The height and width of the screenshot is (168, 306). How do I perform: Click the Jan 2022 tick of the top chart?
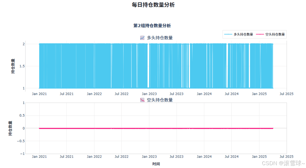click(94, 94)
